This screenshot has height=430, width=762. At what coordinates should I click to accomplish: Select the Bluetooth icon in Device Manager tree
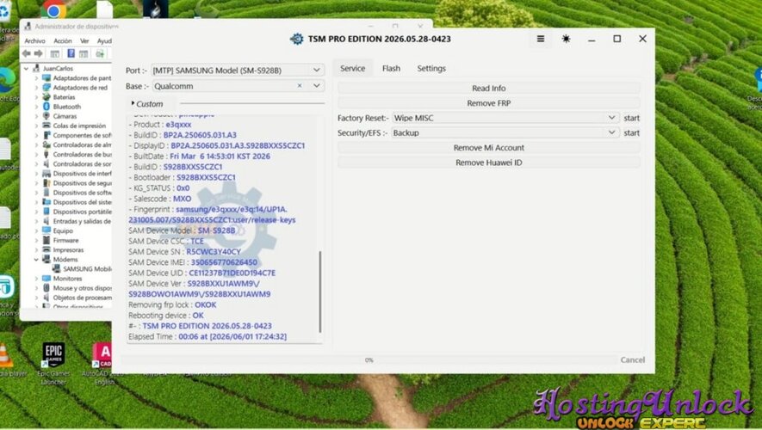(x=46, y=107)
